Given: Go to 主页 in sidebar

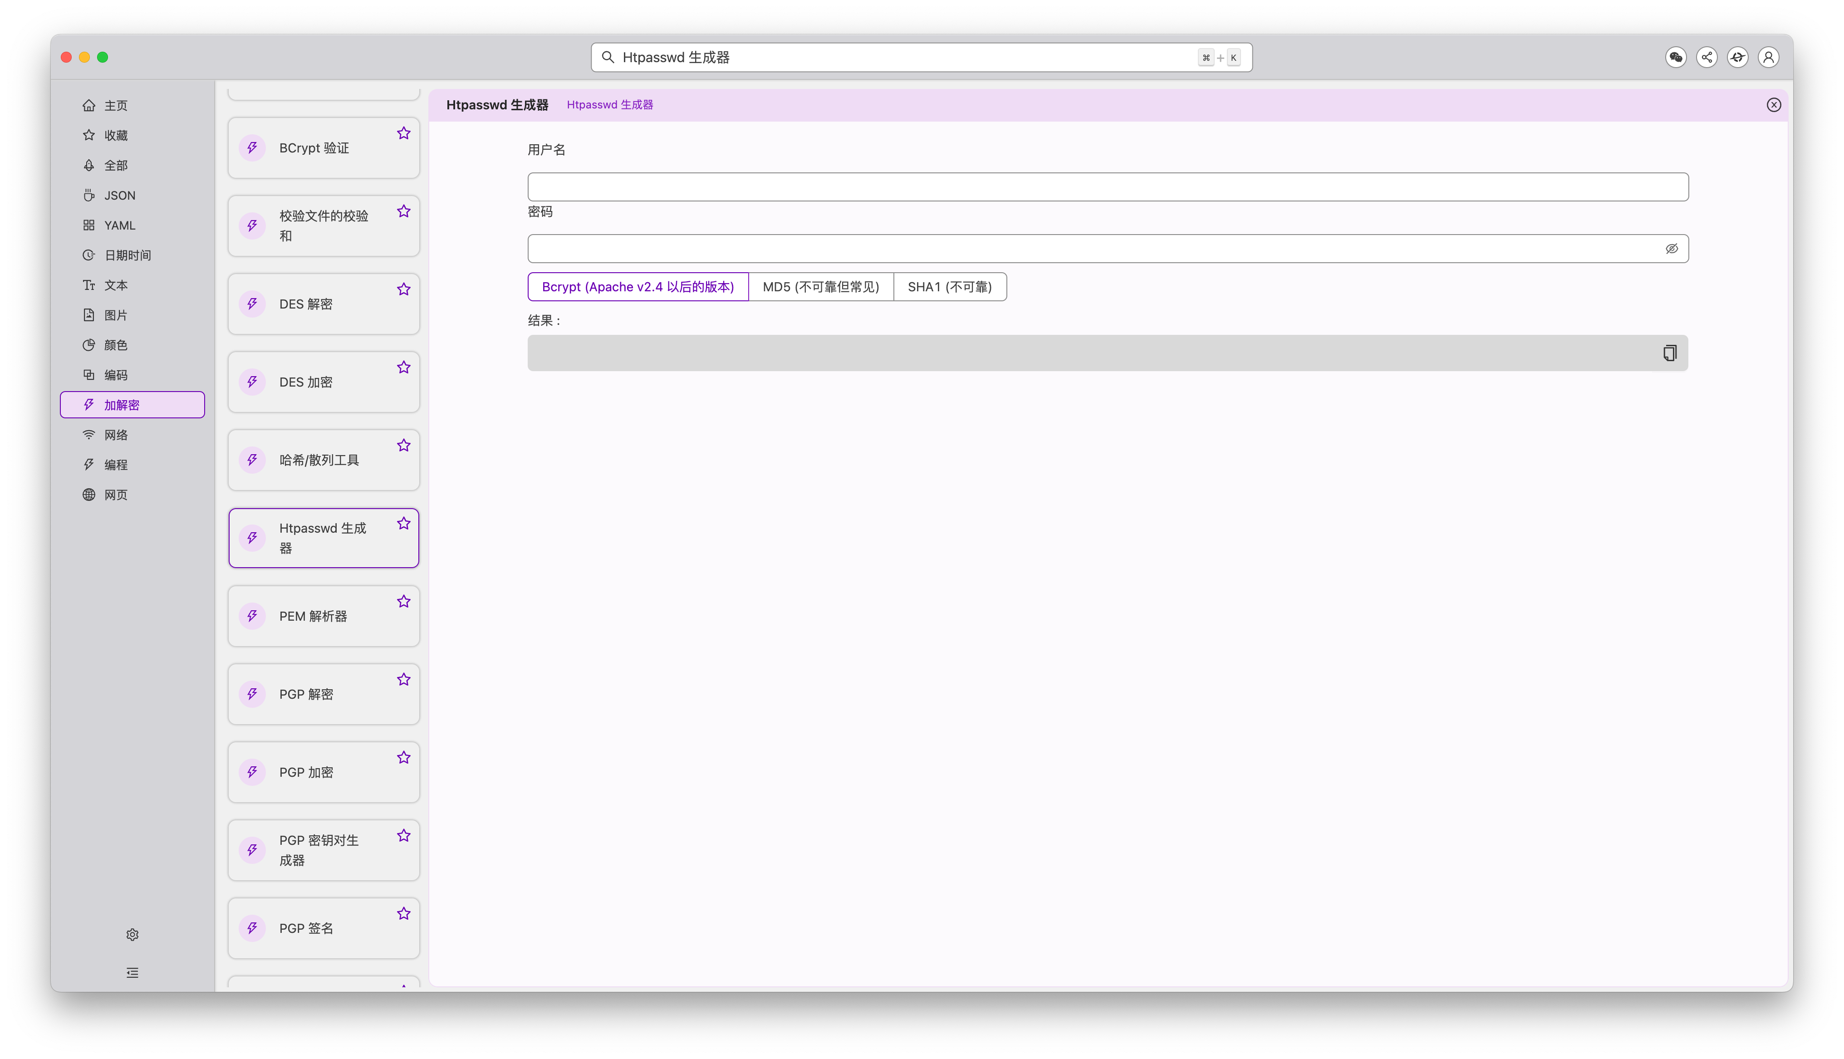Looking at the screenshot, I should [132, 105].
